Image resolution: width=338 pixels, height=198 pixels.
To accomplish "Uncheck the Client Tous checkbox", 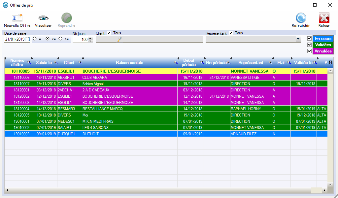I will point(109,33).
